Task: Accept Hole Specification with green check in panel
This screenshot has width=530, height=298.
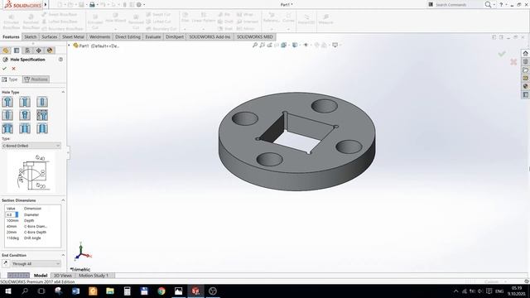Action: tap(4, 69)
